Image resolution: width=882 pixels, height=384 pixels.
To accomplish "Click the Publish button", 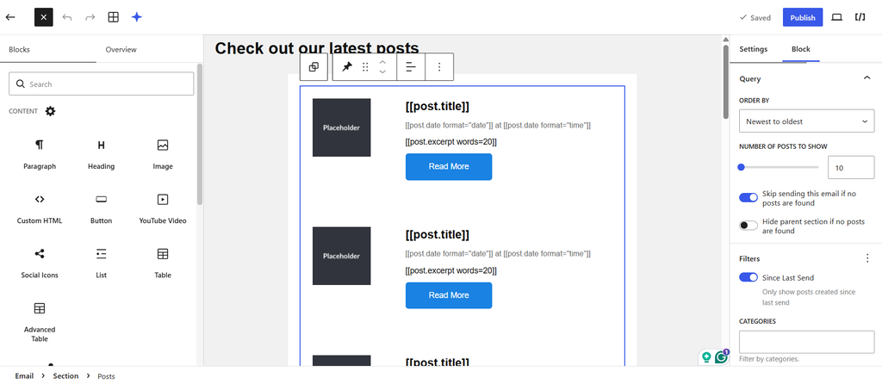I will pyautogui.click(x=803, y=17).
